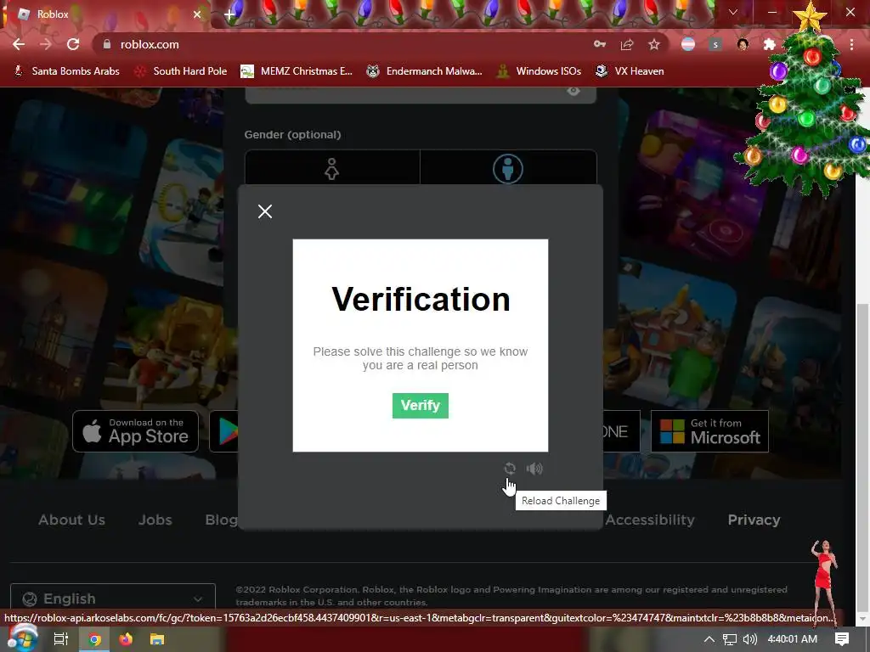The image size is (870, 652).
Task: Bookmark this page with the star icon
Action: pyautogui.click(x=654, y=44)
